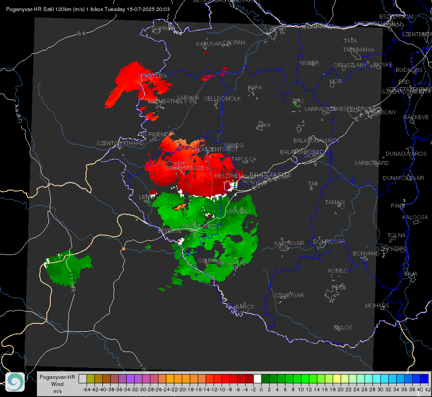Click the NAGYKANIZSA city label
Viewport: 432px width, 397px height.
(x=202, y=226)
